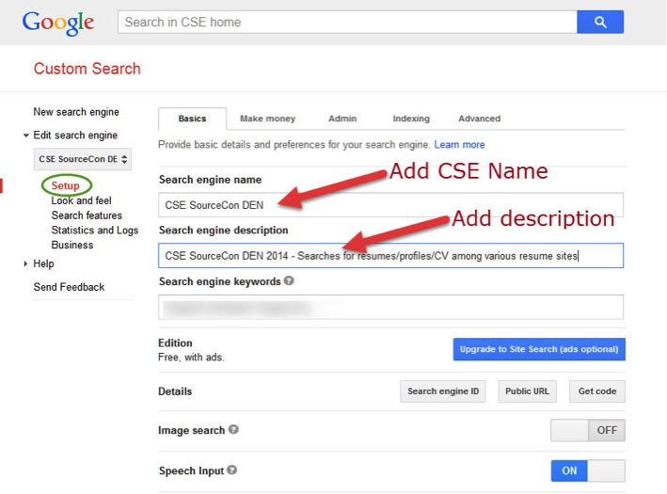
Task: Click the Custom Search heading link
Action: (87, 69)
